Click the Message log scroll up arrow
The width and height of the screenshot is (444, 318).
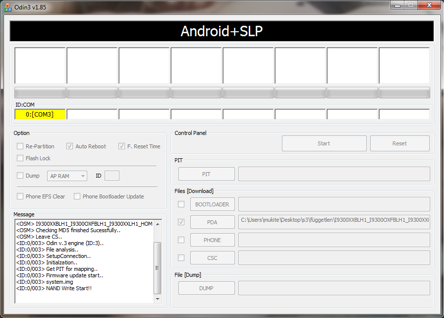coord(158,224)
